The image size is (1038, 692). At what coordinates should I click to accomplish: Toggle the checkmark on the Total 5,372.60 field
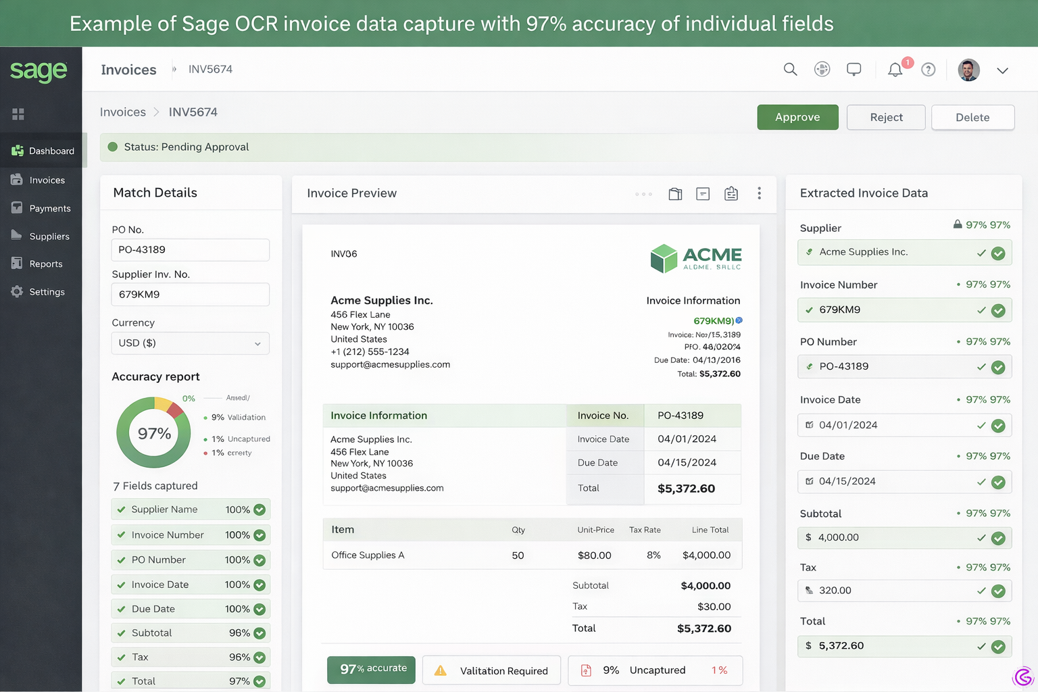(x=999, y=647)
